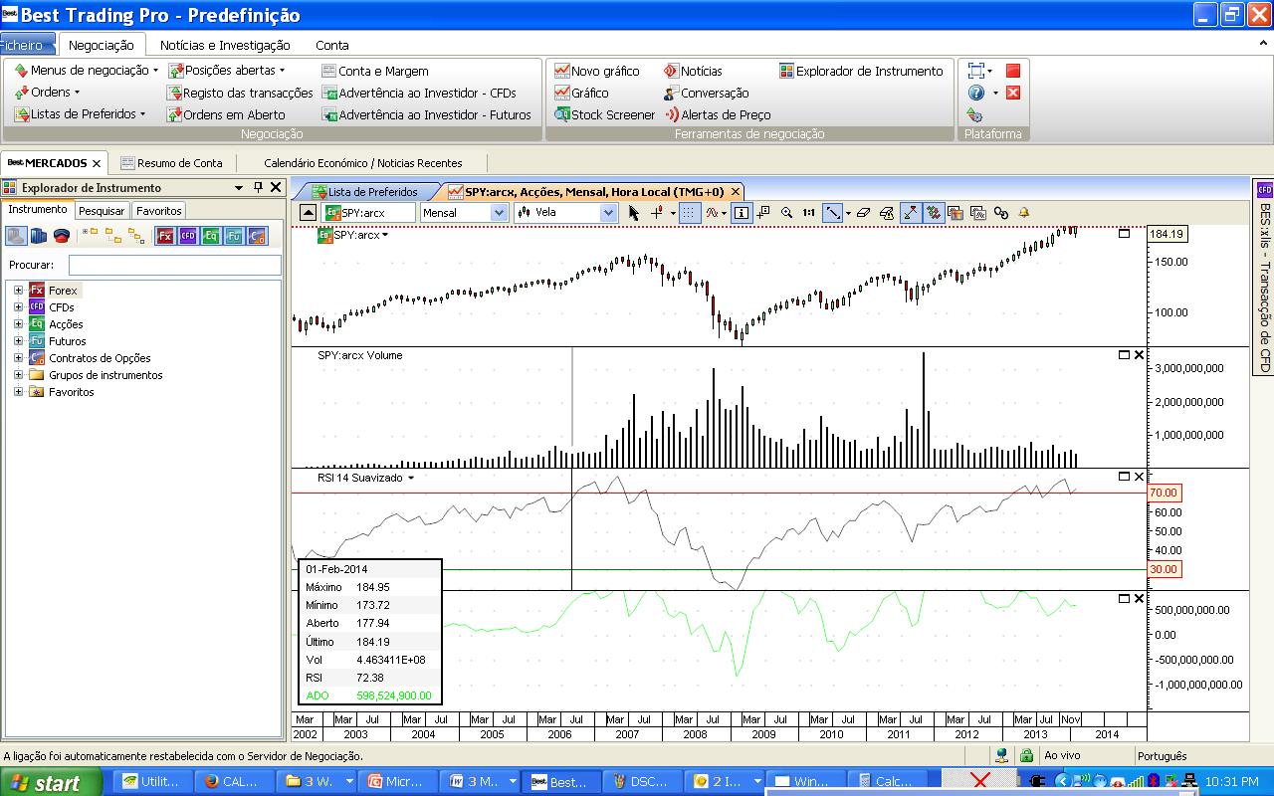Switch to Notícias e Investigação ribbon tab
Viewport: 1274px width, 796px height.
coord(225,45)
